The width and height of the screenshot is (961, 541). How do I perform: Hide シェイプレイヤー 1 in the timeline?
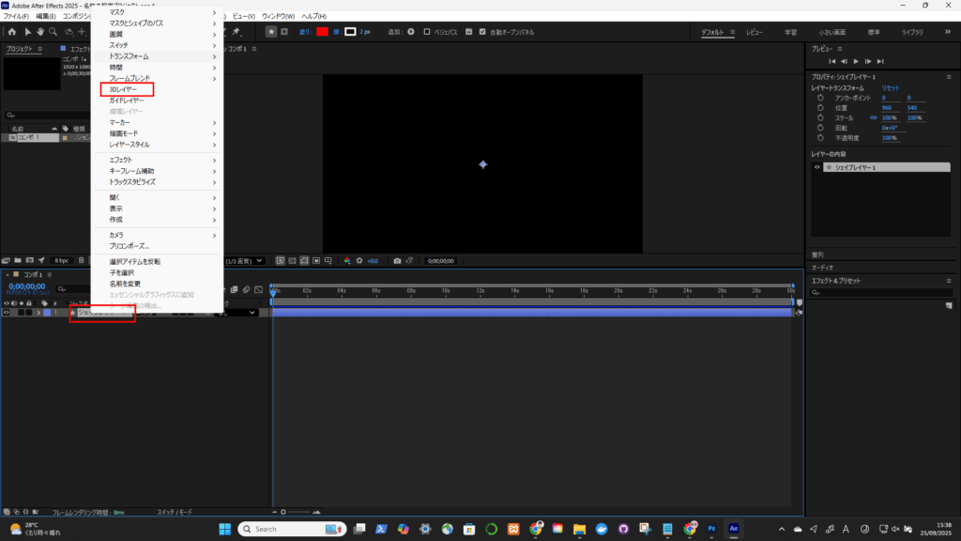tap(7, 313)
